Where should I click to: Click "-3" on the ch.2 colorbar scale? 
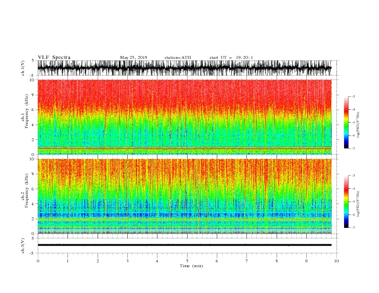click(353, 176)
